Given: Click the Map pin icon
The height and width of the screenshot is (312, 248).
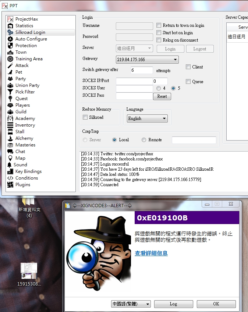Looking at the screenshot, I should click(10, 158).
